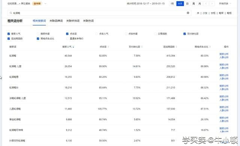Click the 鞋架 quick keyword link
This screenshot has width=240, height=146.
[x=221, y=13]
